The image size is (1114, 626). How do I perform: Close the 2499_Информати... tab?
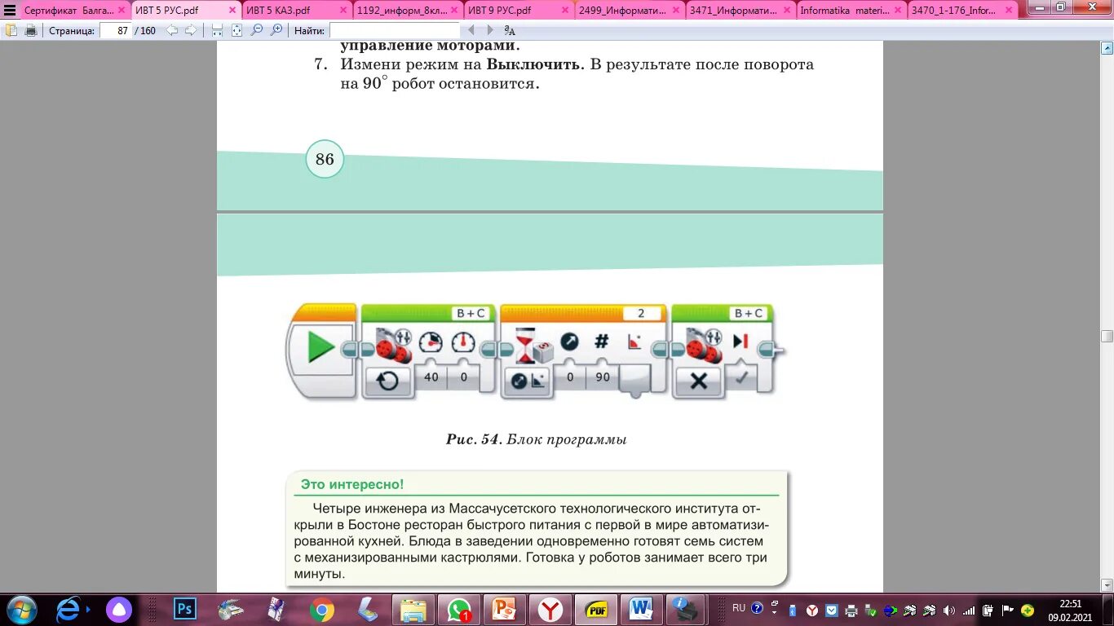pyautogui.click(x=676, y=11)
